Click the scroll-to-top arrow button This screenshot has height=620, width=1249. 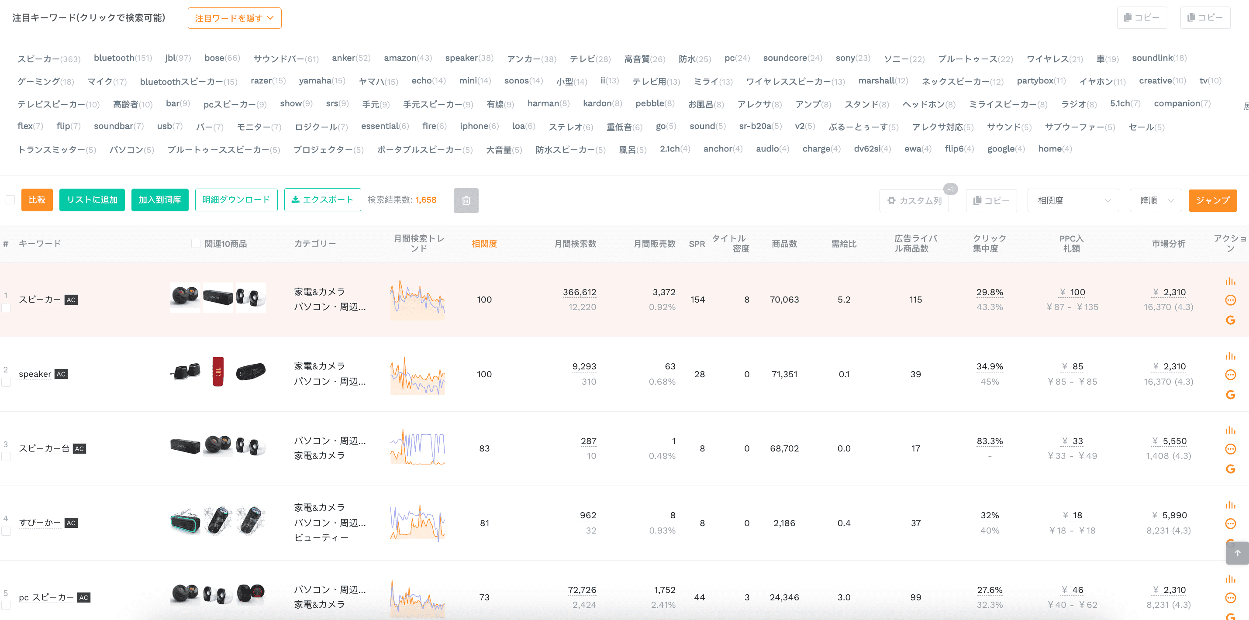1237,553
